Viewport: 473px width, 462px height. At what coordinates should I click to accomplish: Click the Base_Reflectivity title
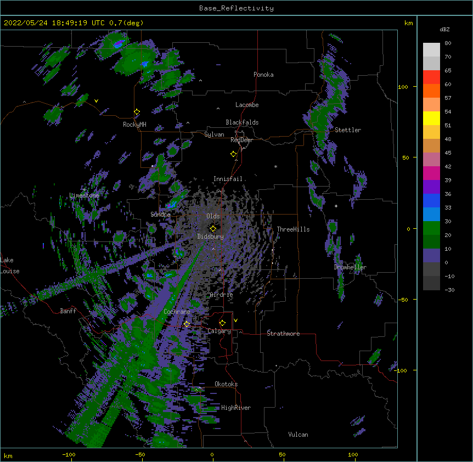click(x=236, y=8)
